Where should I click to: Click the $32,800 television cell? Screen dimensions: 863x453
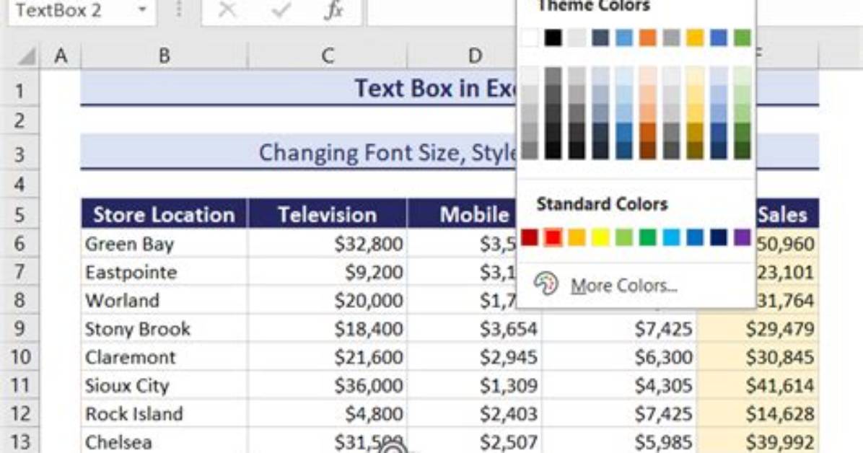328,244
